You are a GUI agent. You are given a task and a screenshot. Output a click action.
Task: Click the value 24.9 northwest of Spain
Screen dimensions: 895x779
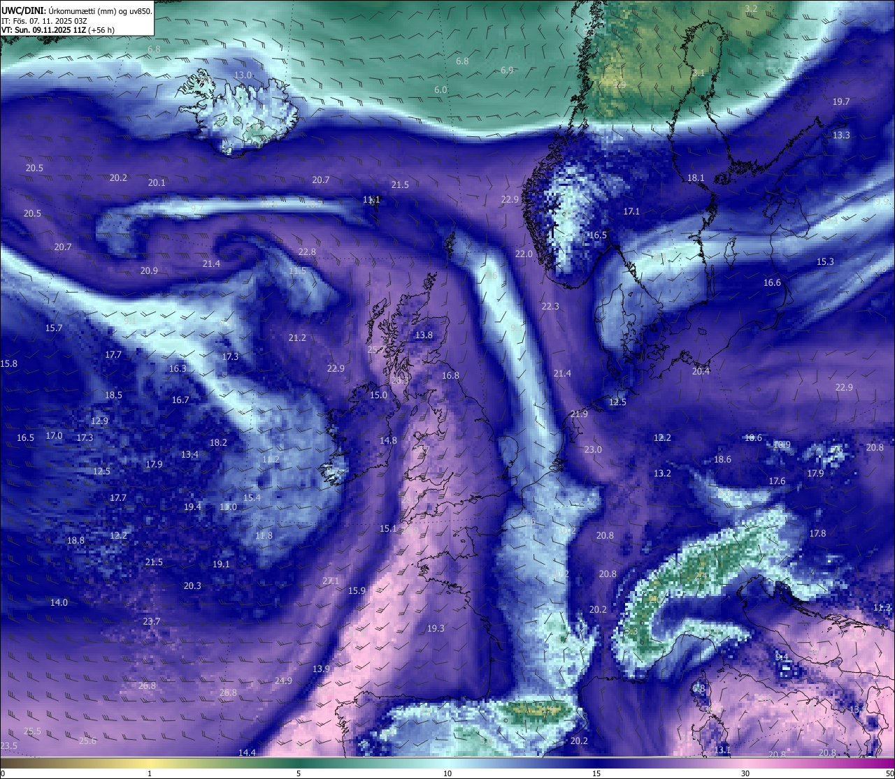click(x=283, y=680)
